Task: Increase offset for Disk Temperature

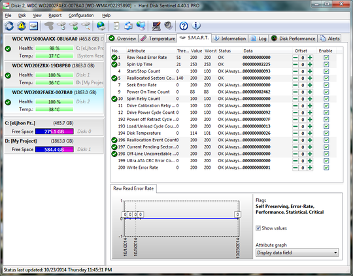Action: [x=310, y=133]
